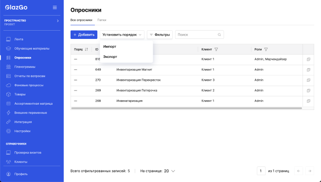Click the table horizontal scrollbar
This screenshot has height=182, width=321.
pyautogui.click(x=186, y=108)
